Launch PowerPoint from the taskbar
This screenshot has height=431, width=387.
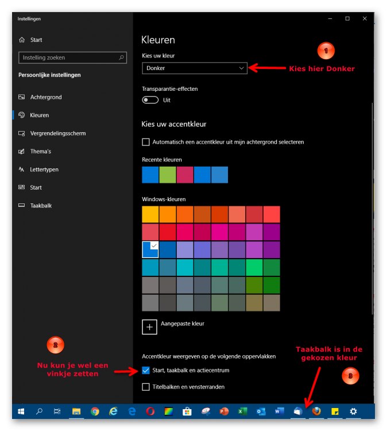pyautogui.click(x=224, y=411)
